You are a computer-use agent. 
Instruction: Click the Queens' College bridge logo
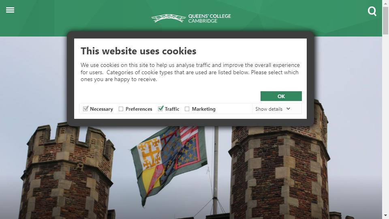tap(169, 18)
